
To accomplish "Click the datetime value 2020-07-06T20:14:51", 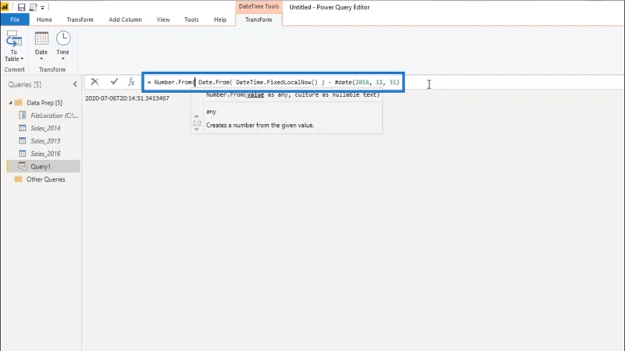I will [x=127, y=98].
